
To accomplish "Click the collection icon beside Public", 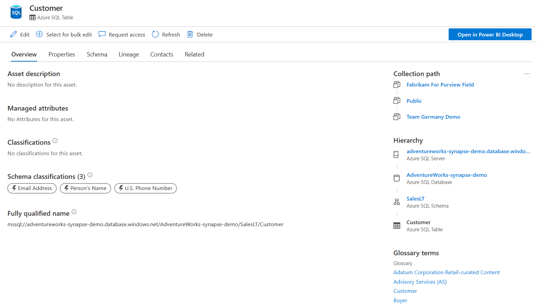I will pyautogui.click(x=397, y=100).
